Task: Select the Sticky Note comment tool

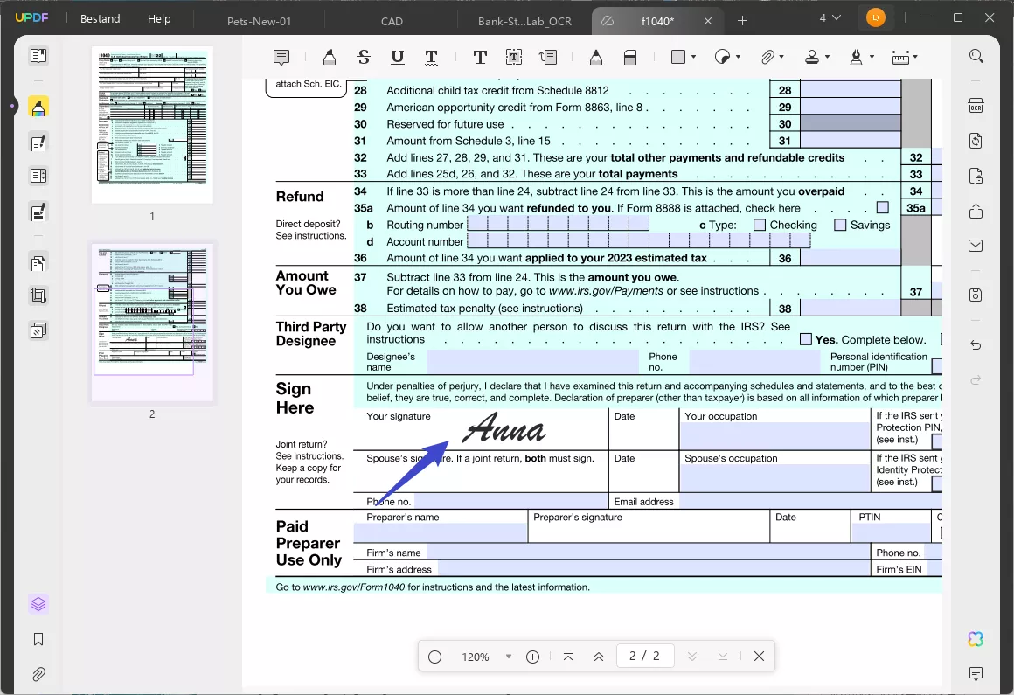Action: click(281, 58)
